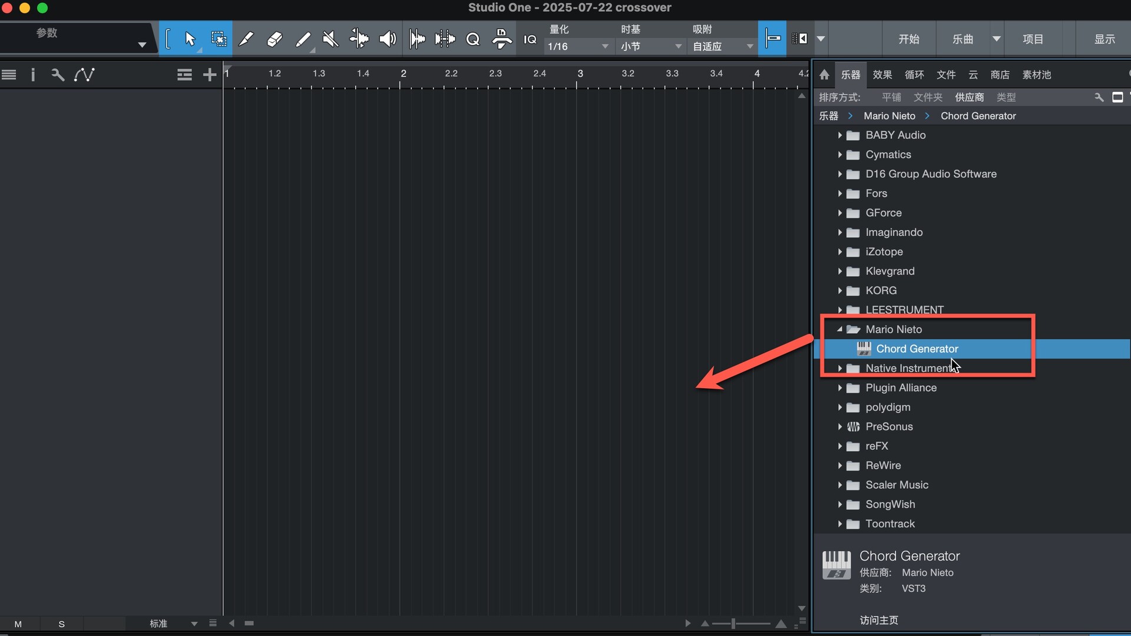Click the 显示 button

pos(1104,39)
